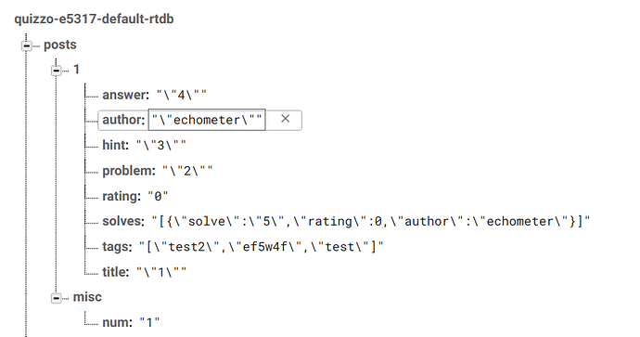This screenshot has height=337, width=640.
Task: Click the problem value "2"
Action: [x=187, y=171]
